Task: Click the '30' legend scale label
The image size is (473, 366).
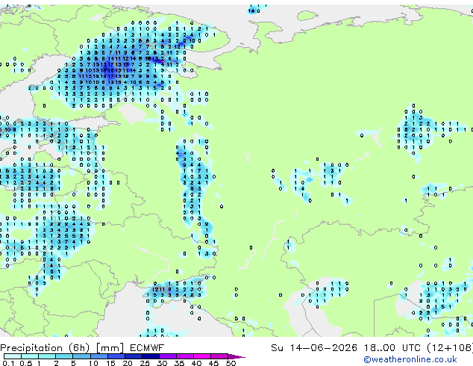Action: [x=162, y=363]
